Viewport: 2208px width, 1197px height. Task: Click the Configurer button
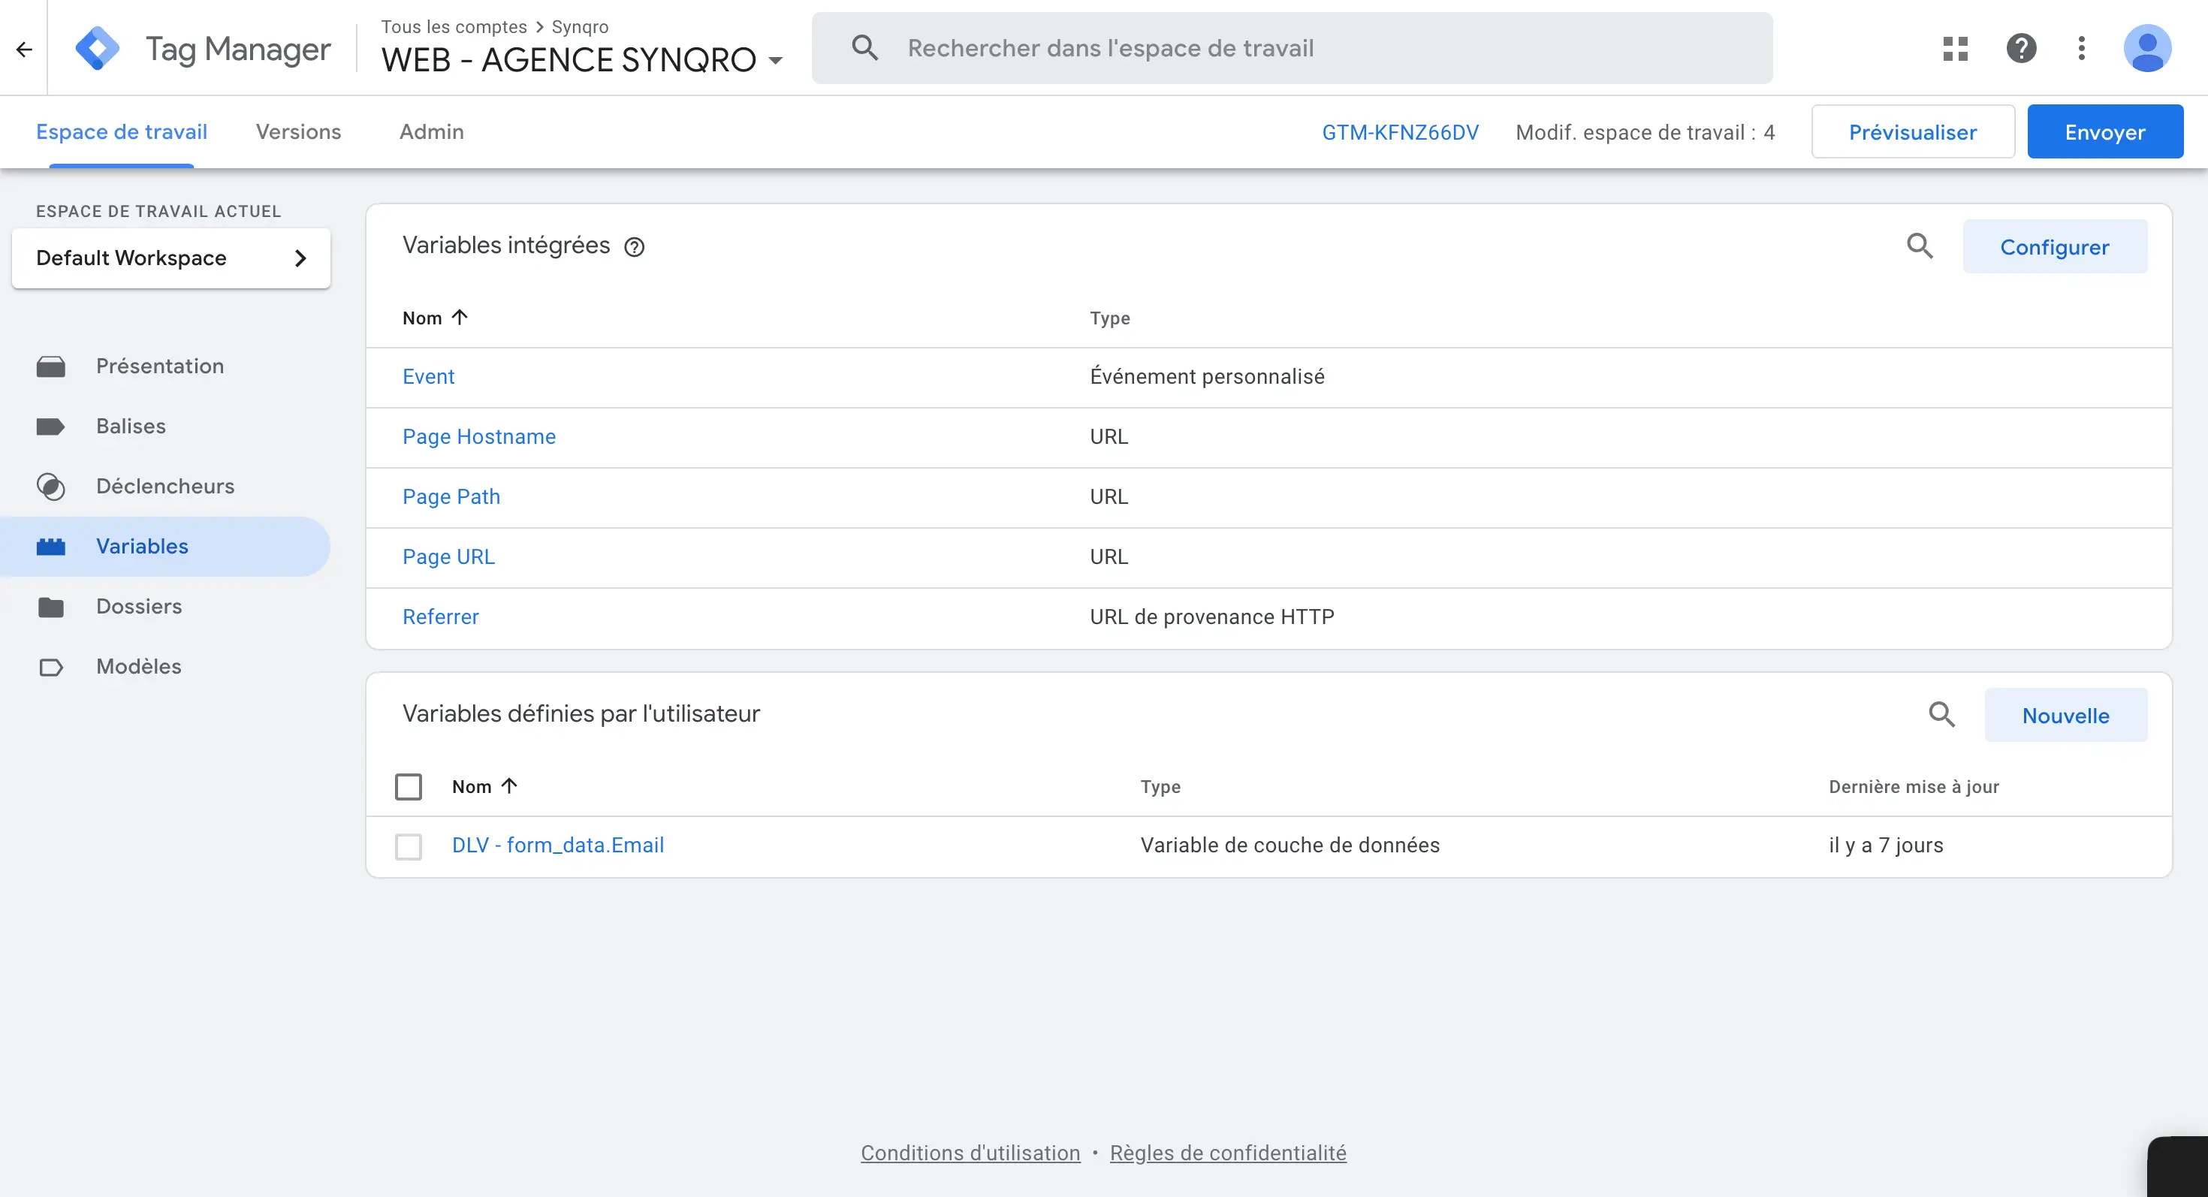point(2054,247)
